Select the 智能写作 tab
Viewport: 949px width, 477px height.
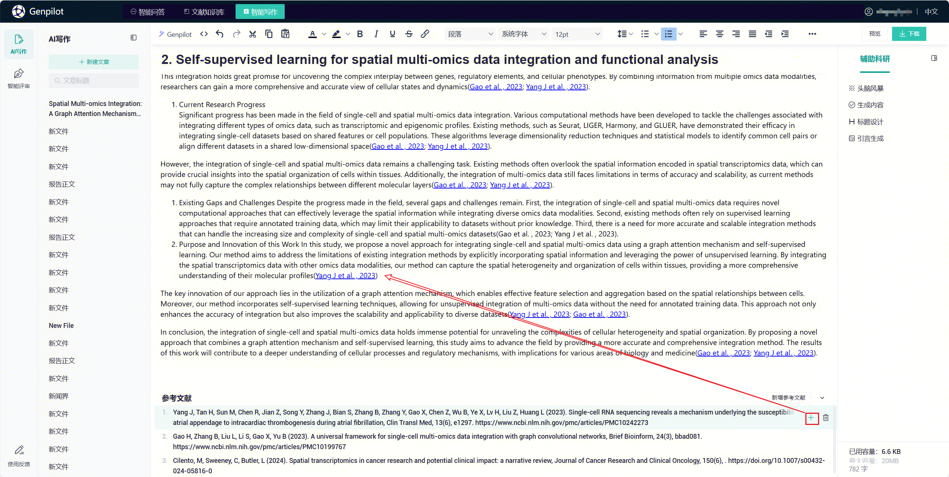click(260, 12)
